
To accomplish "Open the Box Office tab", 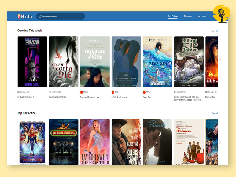I will pyautogui.click(x=172, y=16).
